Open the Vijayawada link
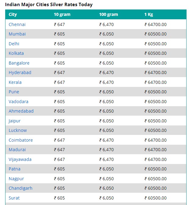189x205 pixels. pyautogui.click(x=20, y=159)
